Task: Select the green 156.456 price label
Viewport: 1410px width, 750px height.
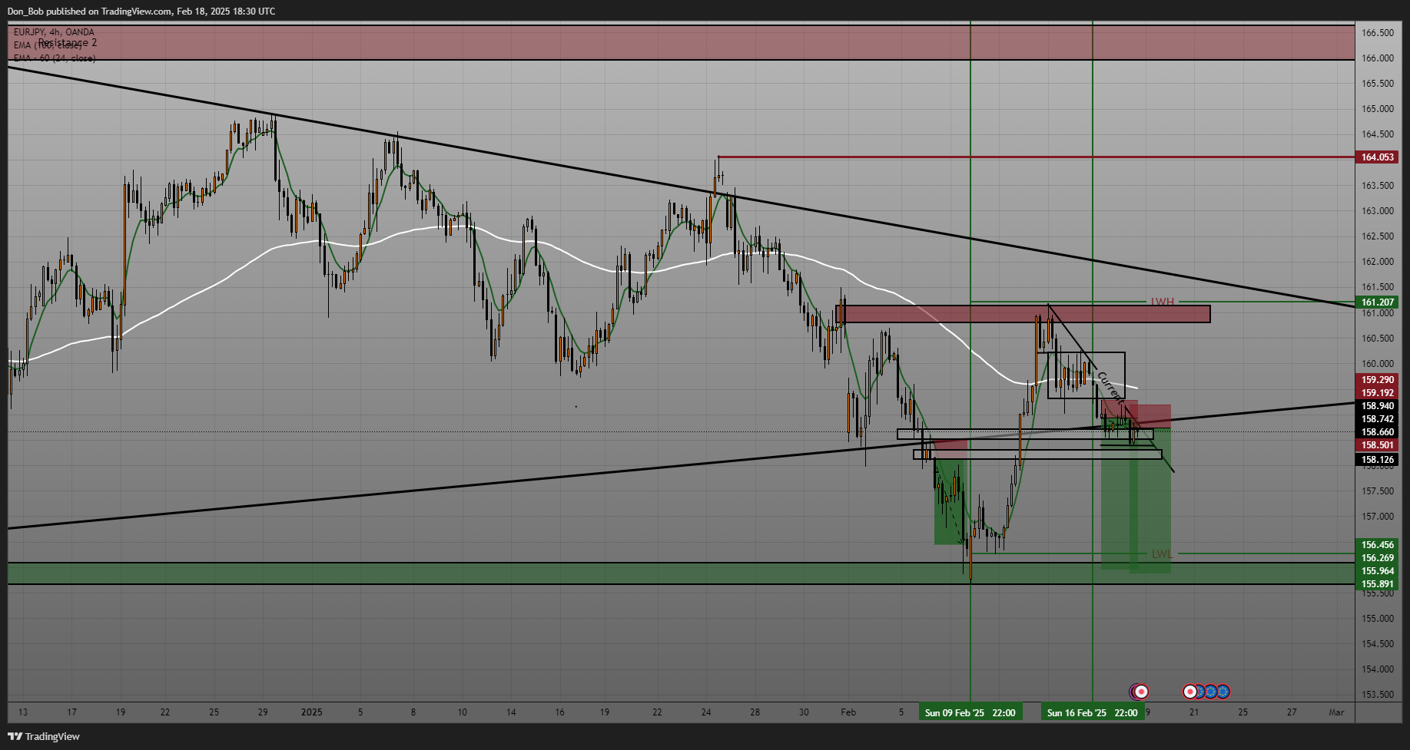Action: (1377, 545)
